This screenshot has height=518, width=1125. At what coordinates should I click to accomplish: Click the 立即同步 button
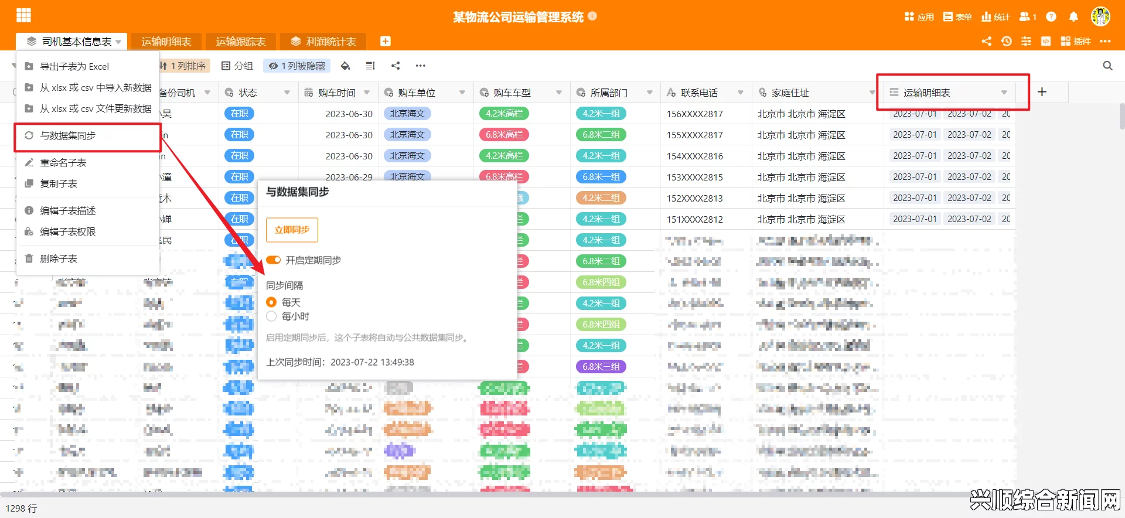point(292,230)
